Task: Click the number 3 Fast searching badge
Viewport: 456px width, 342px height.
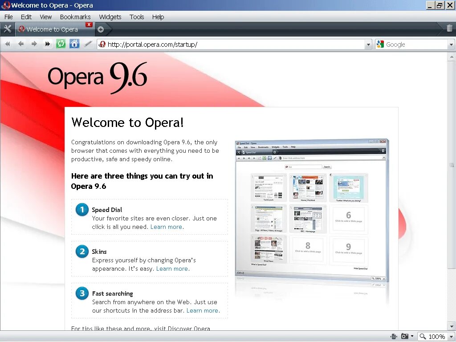Action: (82, 293)
